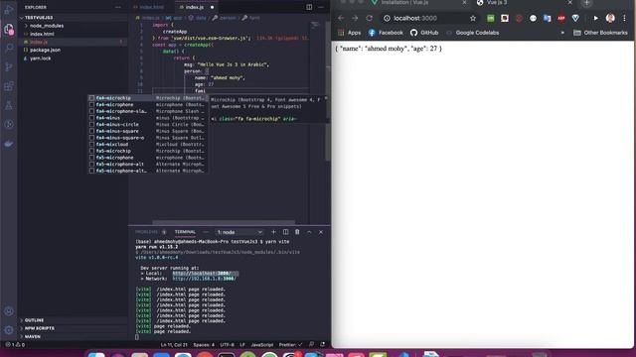Select the fa4-minus suggestion
636x357 pixels.
point(148,118)
